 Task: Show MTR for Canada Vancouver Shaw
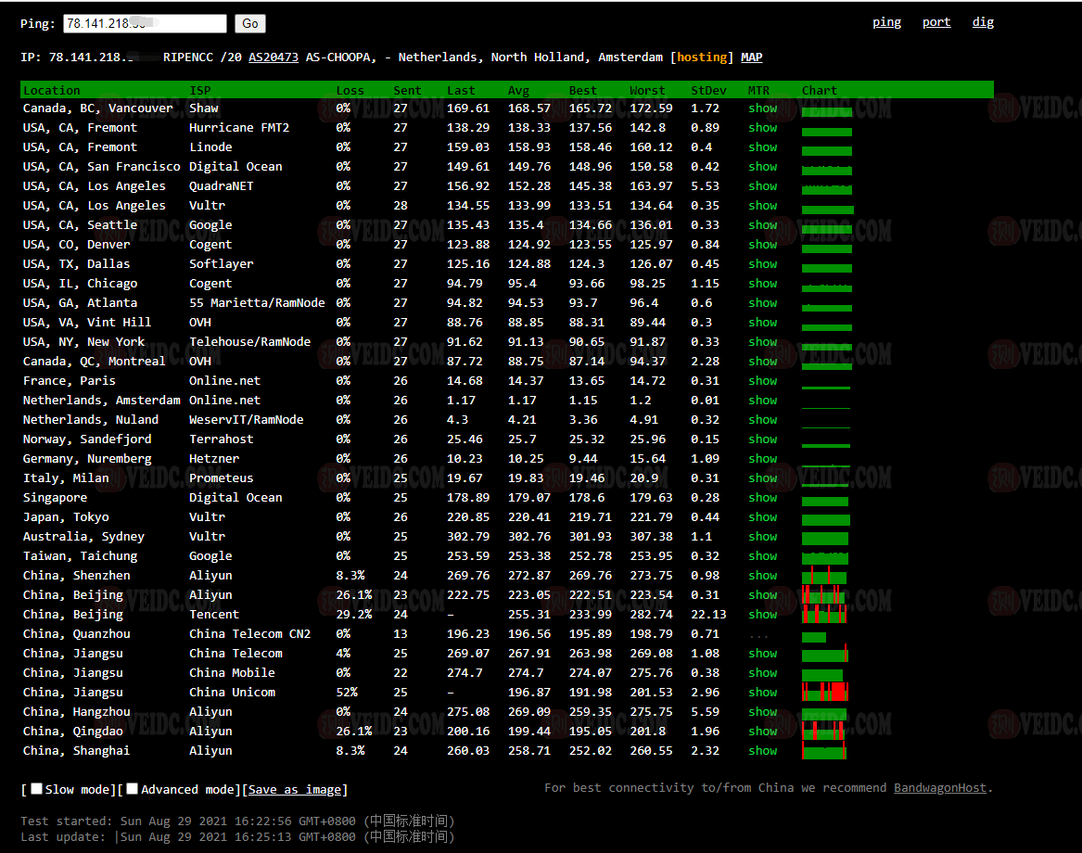coord(762,108)
